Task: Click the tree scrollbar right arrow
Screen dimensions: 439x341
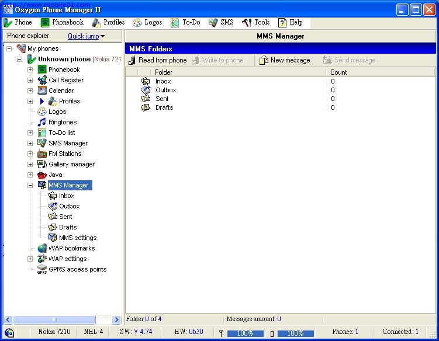Action: 116,319
